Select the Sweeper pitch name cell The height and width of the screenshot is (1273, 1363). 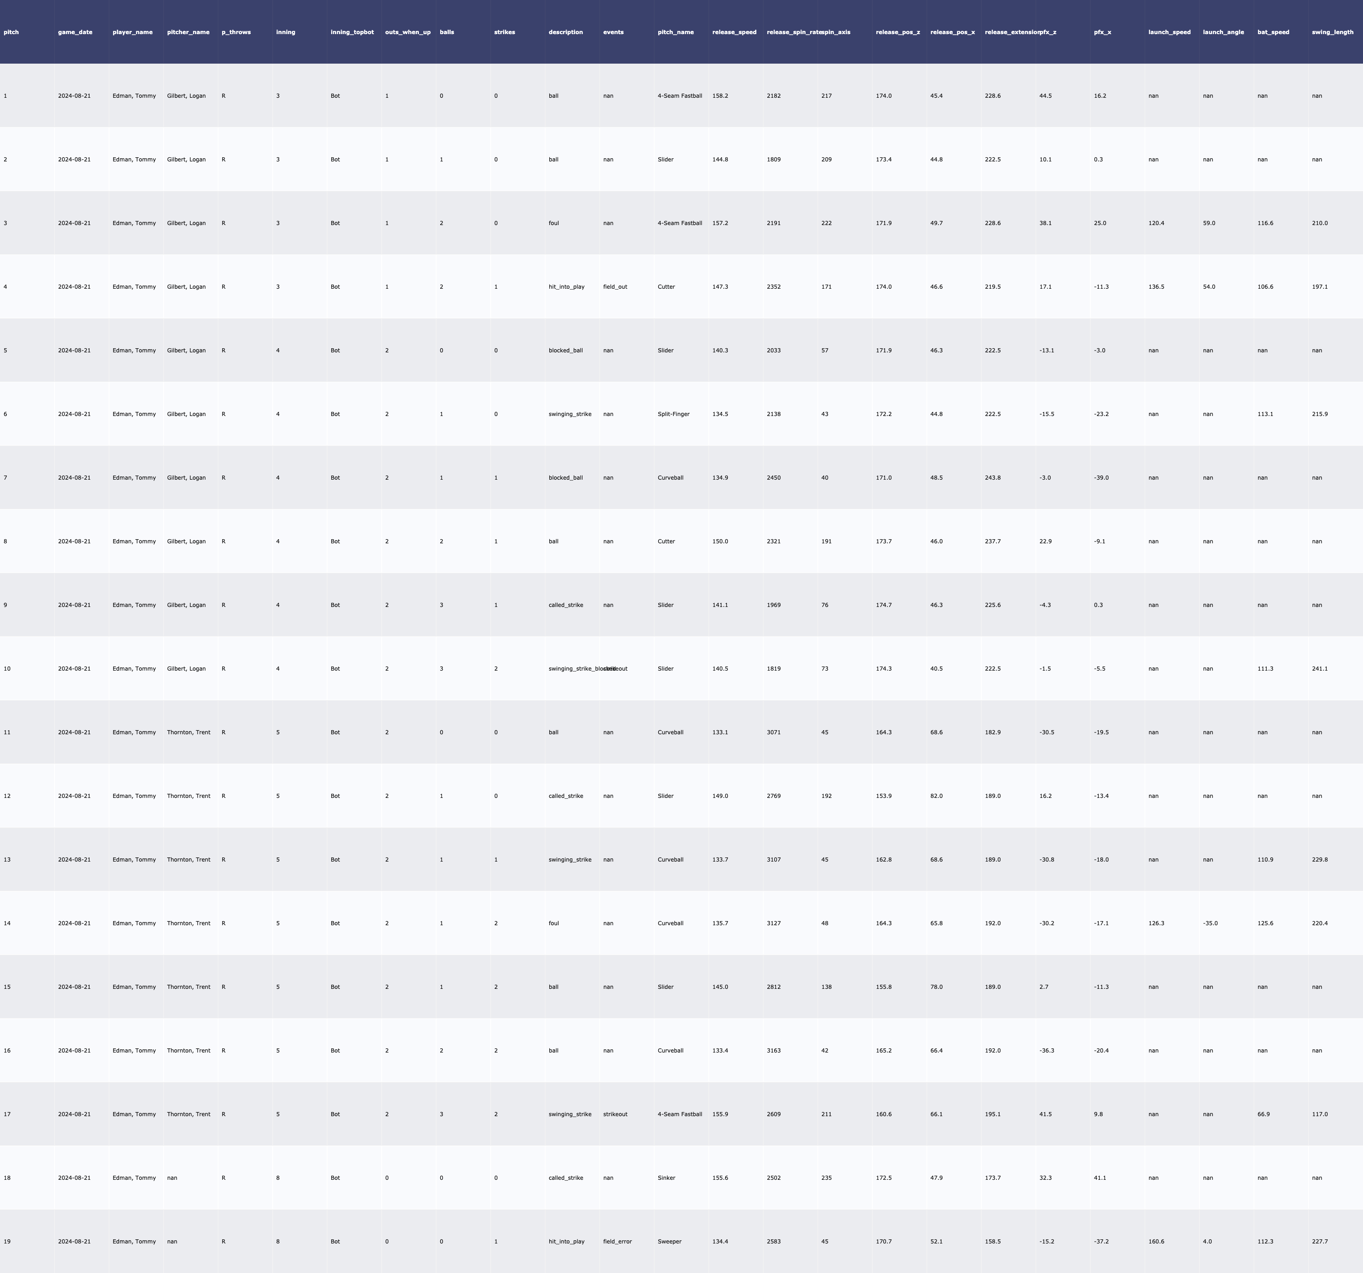pos(669,1242)
